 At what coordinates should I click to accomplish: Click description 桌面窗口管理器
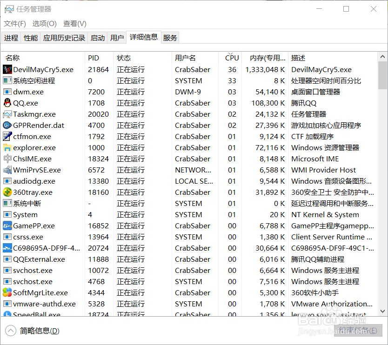click(315, 92)
